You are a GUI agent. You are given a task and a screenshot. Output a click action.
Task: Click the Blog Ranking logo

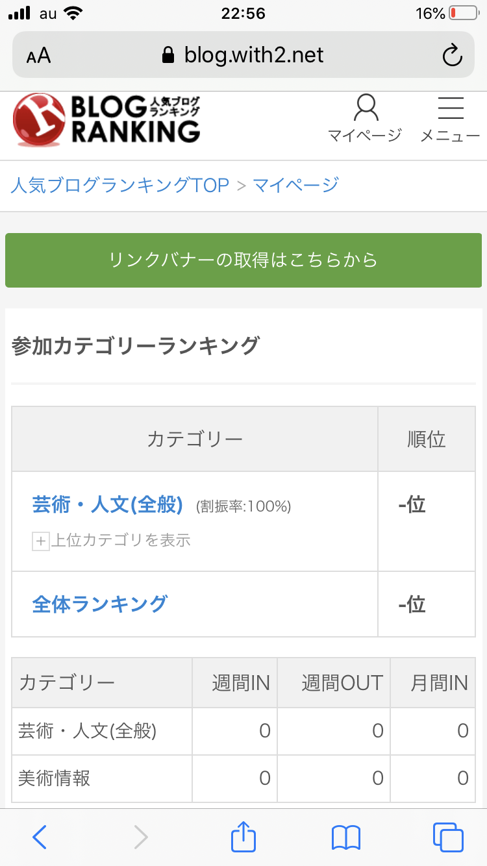pyautogui.click(x=107, y=119)
